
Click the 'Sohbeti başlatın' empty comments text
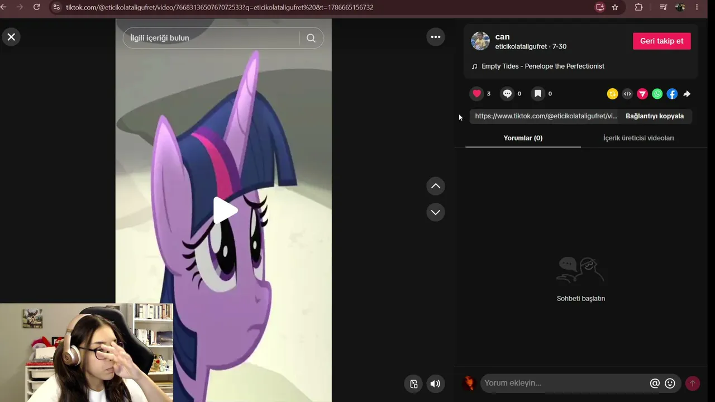click(581, 298)
